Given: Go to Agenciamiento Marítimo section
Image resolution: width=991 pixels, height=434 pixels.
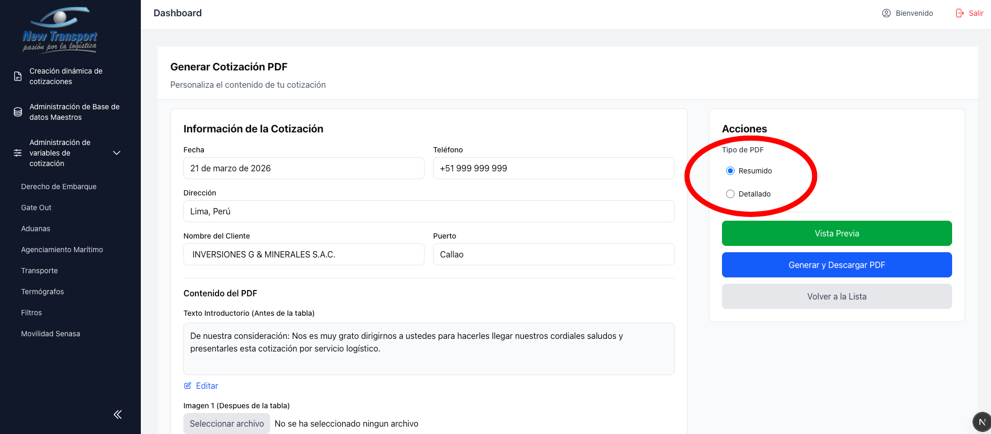Looking at the screenshot, I should 62,250.
